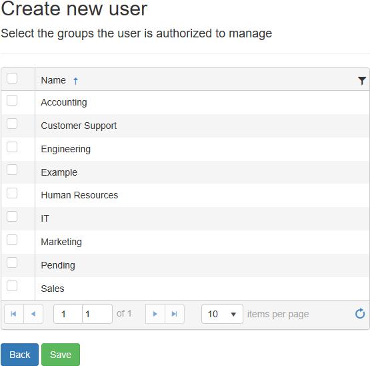Check the IT group checkbox
The height and width of the screenshot is (366, 370).
(x=12, y=216)
